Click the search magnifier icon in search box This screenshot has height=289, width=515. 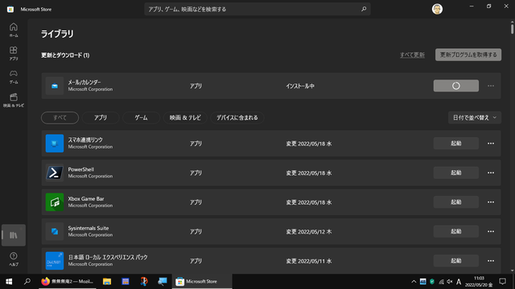click(364, 9)
